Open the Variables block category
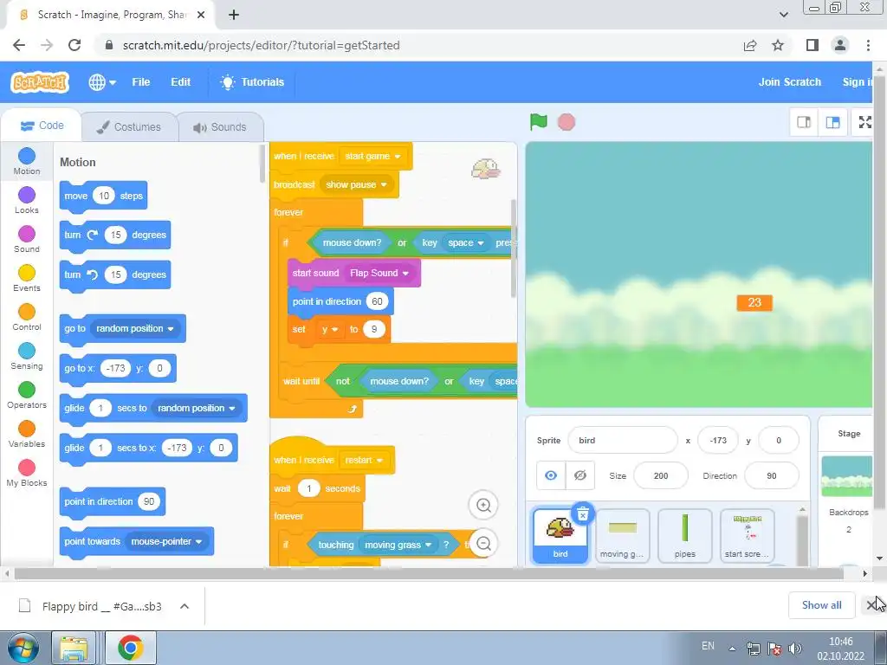This screenshot has width=887, height=665. (x=27, y=435)
